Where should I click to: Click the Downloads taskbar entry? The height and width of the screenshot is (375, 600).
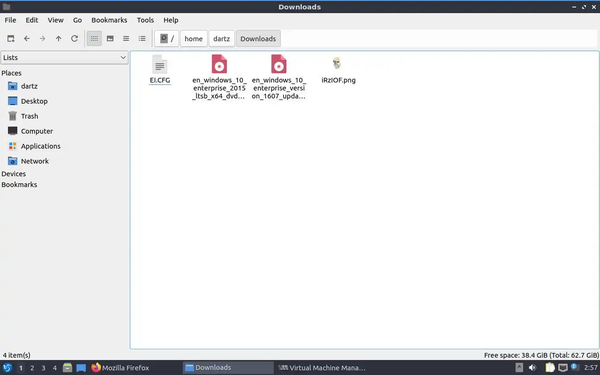pos(228,367)
